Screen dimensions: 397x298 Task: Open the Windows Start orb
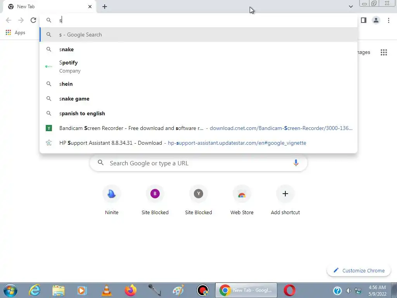tap(10, 290)
